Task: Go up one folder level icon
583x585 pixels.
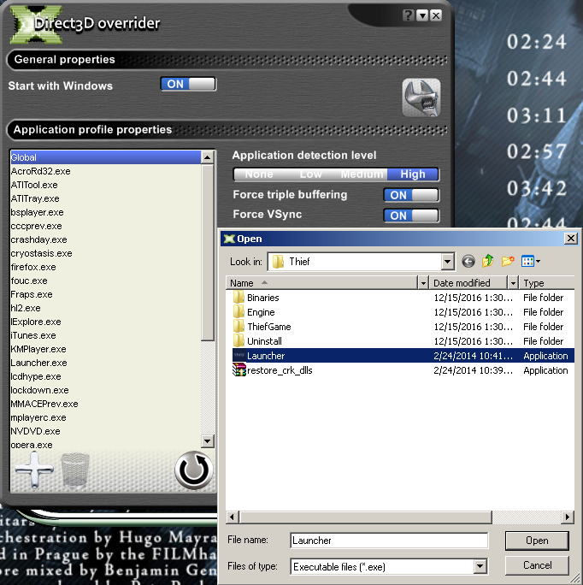Action: click(x=487, y=261)
